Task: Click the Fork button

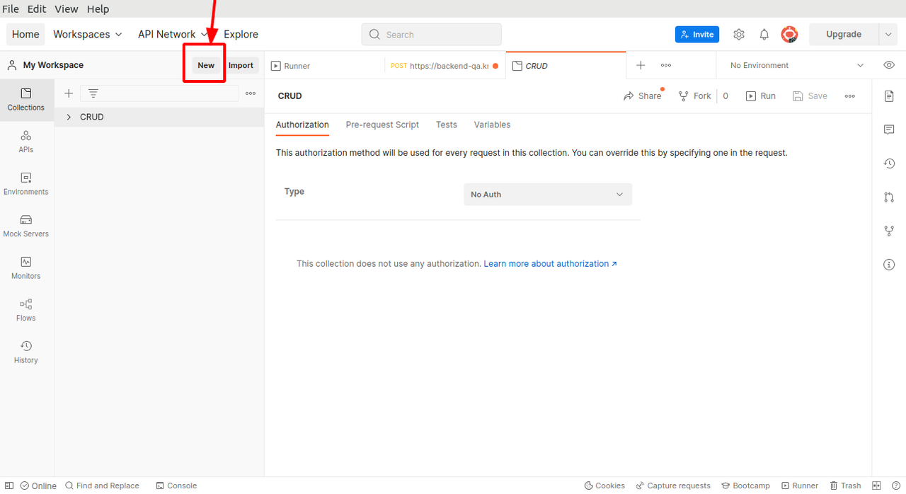Action: (x=694, y=96)
